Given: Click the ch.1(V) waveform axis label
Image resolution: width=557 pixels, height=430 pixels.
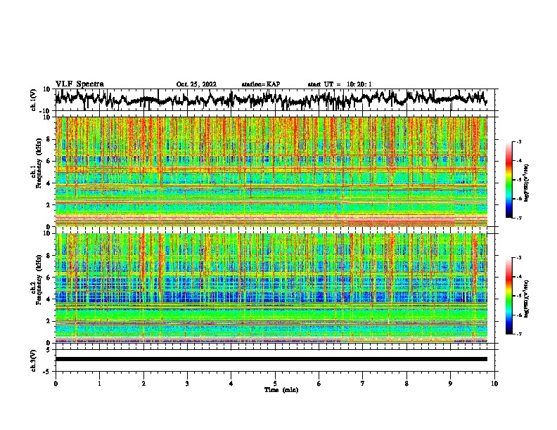Looking at the screenshot, I should 34,100.
